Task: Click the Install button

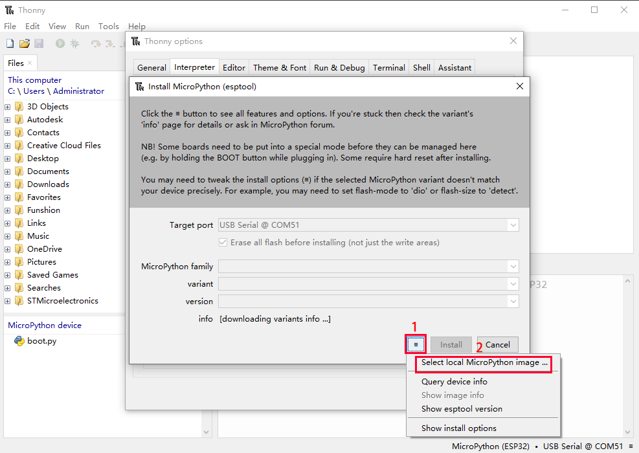Action: [451, 345]
